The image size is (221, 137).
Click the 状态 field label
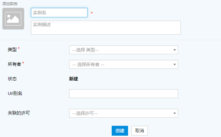tap(12, 79)
